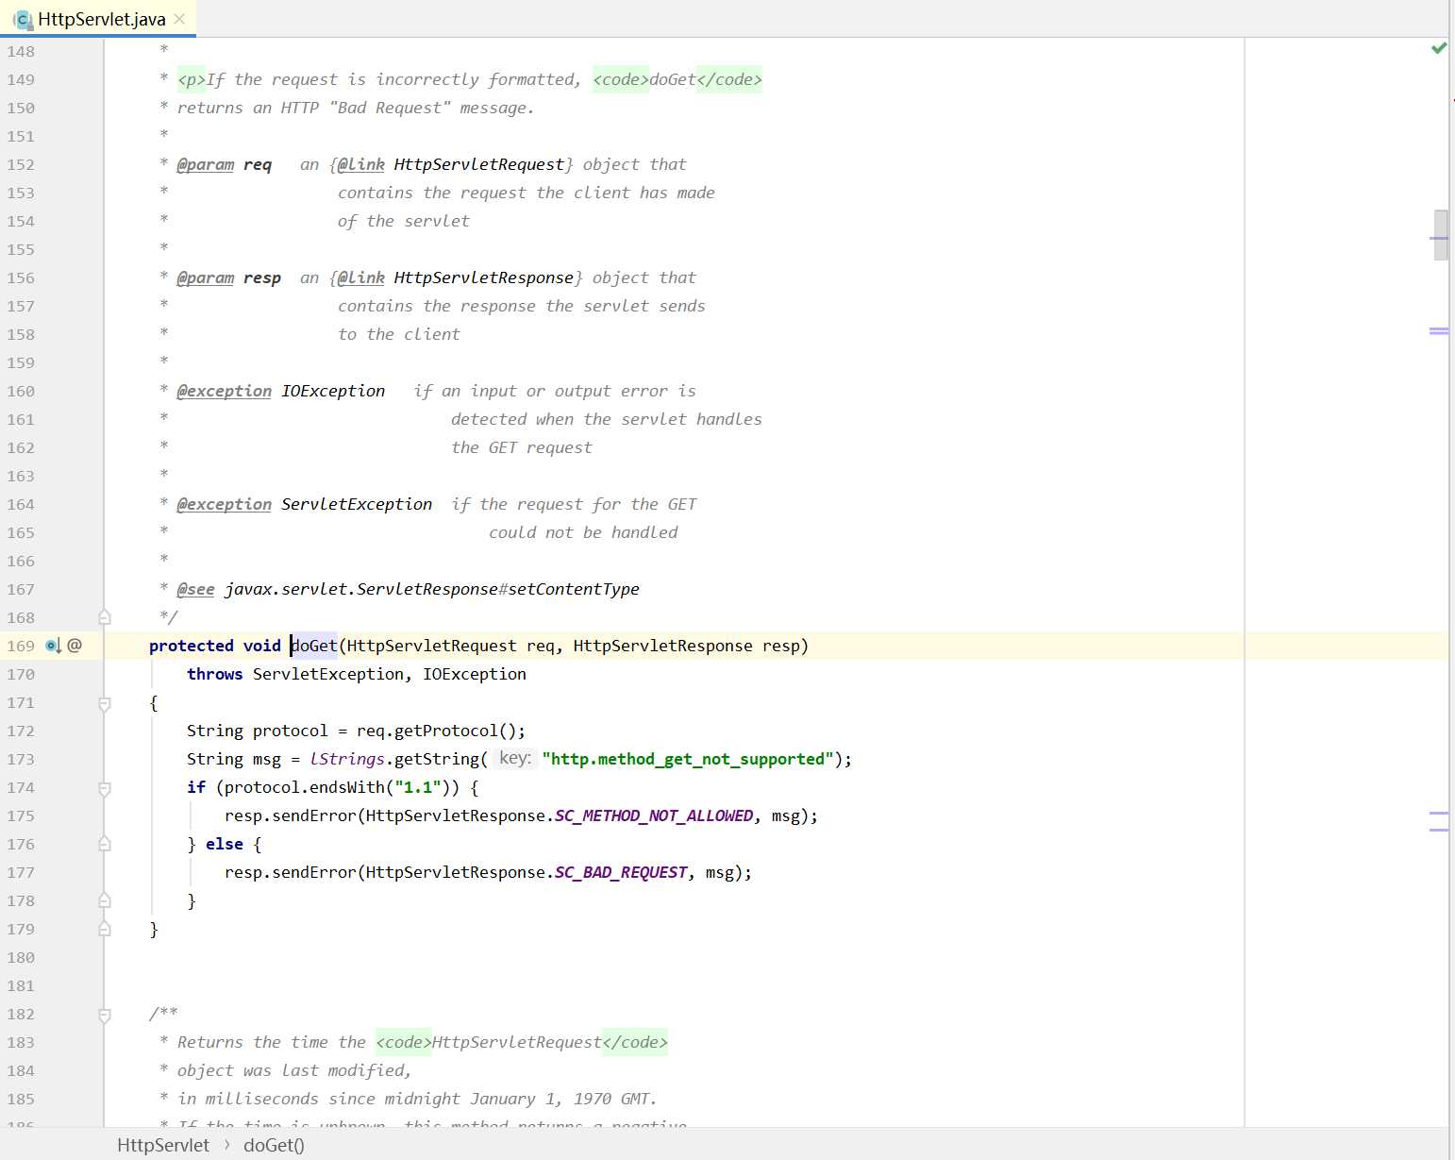Open the green checkmark inspection indicator

1439,48
